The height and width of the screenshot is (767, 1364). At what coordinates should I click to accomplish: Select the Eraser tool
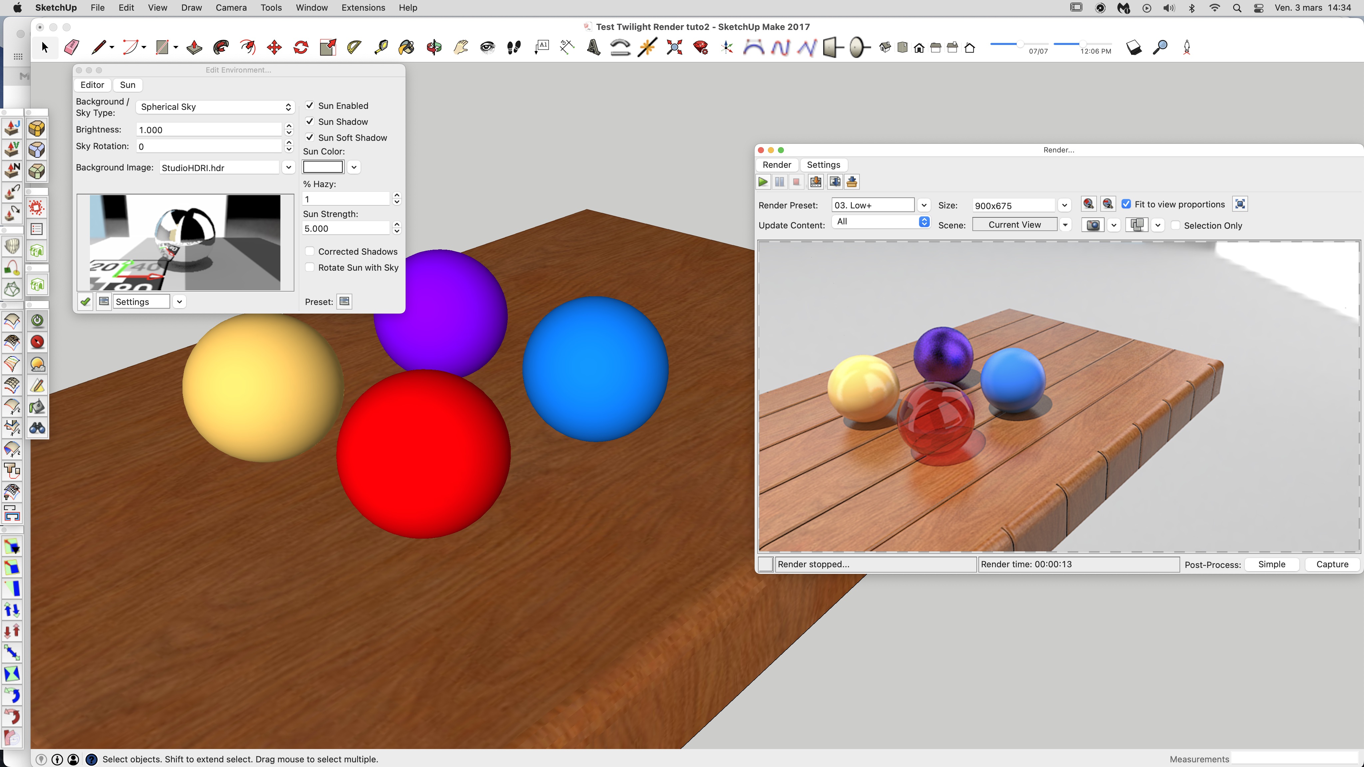(x=72, y=48)
